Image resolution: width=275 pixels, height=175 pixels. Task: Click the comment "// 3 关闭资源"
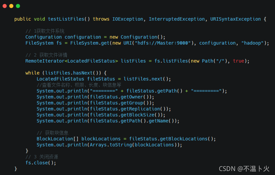click(x=42, y=157)
